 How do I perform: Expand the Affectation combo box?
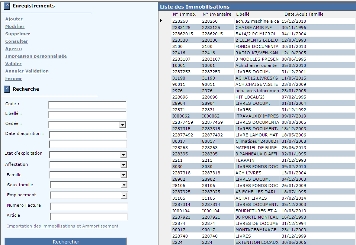click(124, 165)
